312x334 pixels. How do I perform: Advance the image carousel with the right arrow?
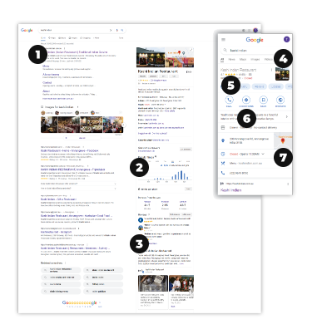click(123, 125)
